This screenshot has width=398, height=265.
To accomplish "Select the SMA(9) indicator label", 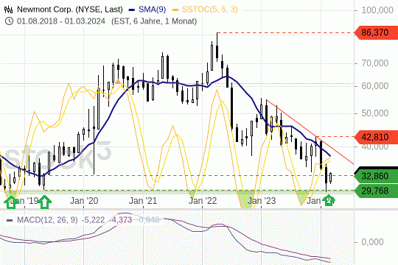I will point(152,10).
